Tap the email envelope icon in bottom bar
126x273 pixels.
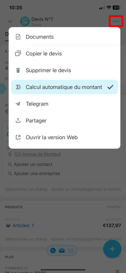click(x=62, y=251)
